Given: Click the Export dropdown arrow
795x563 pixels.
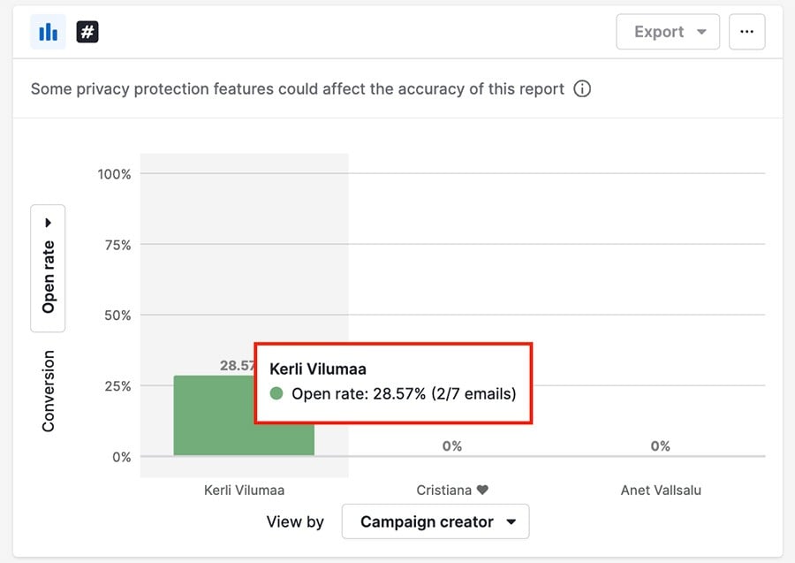Looking at the screenshot, I should tap(702, 32).
